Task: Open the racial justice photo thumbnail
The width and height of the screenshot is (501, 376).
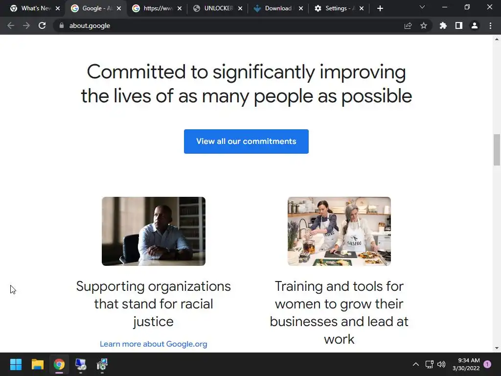Action: pyautogui.click(x=154, y=231)
